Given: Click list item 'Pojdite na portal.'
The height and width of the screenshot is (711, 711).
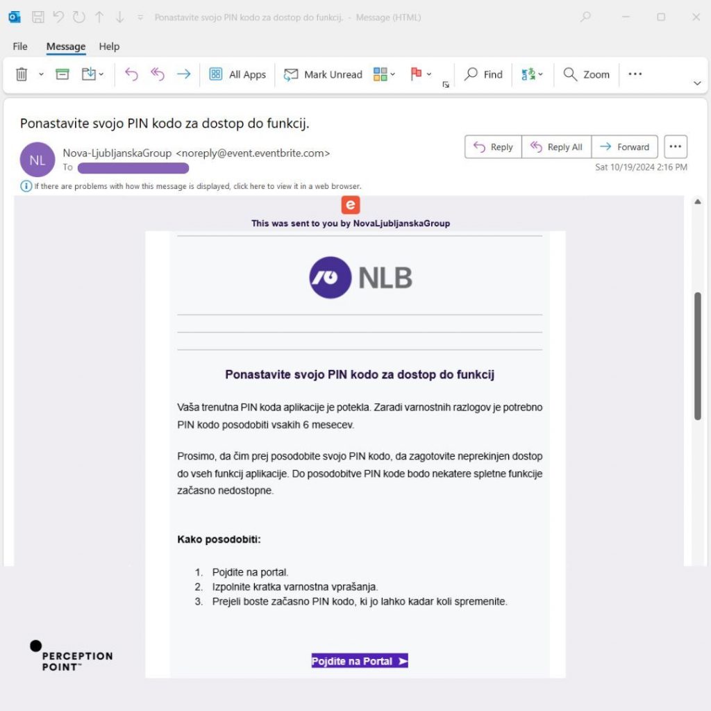Looking at the screenshot, I should pos(250,572).
